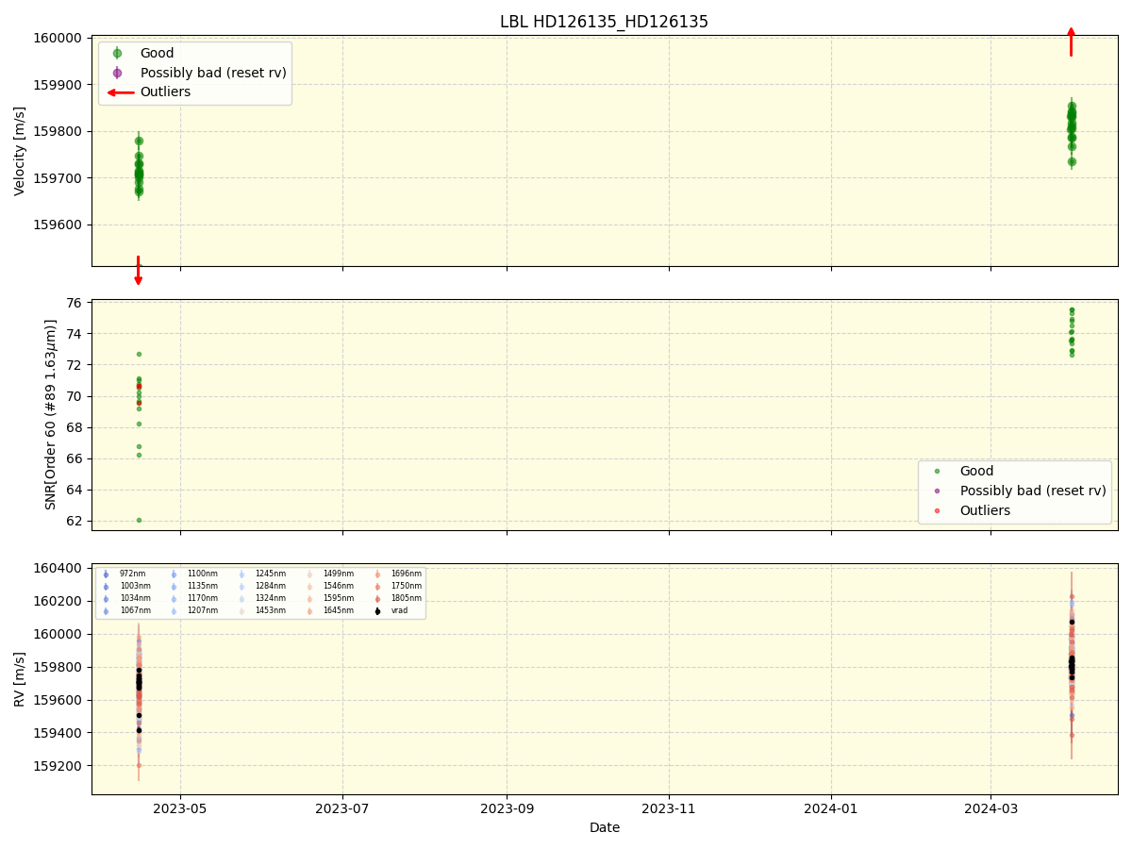Click the 'RV [m/s]' axis label
The image size is (1132, 849).
pyautogui.click(x=20, y=679)
